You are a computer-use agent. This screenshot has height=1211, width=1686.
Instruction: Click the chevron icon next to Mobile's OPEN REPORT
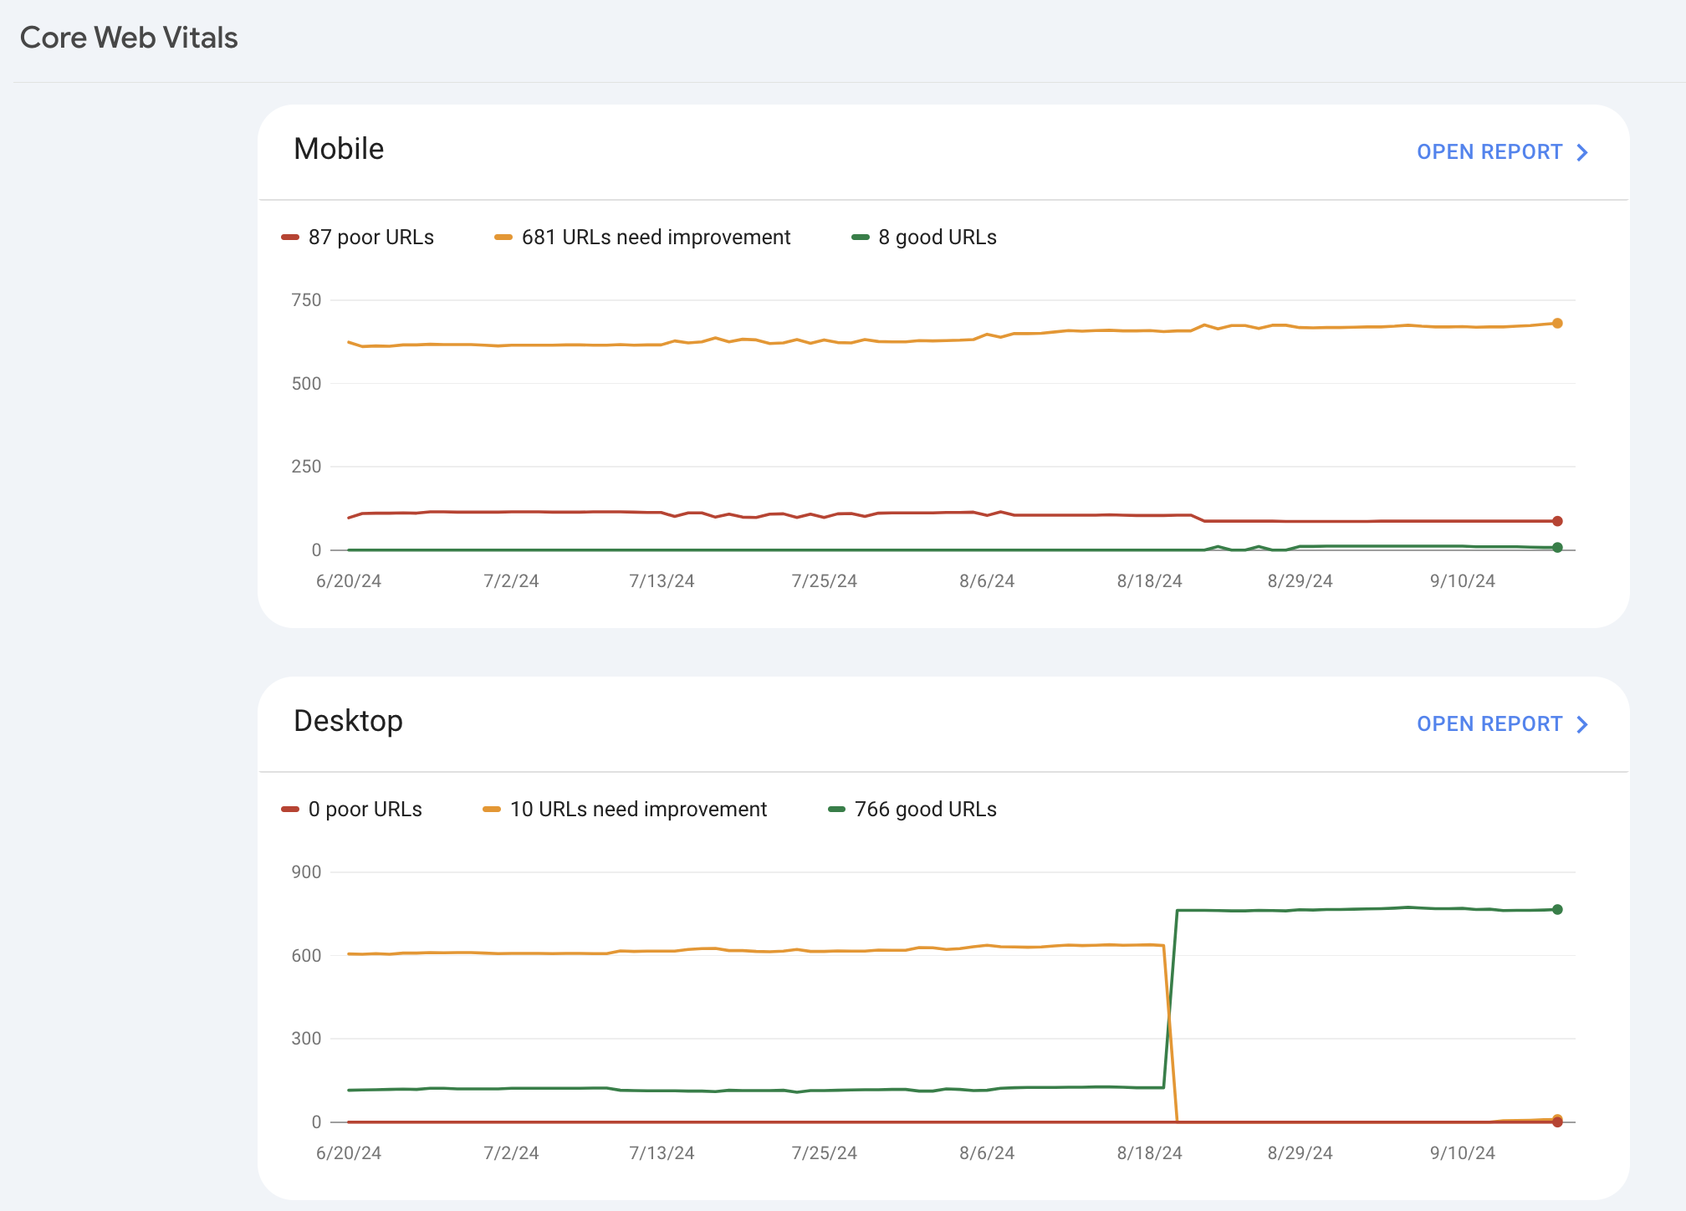coord(1582,151)
